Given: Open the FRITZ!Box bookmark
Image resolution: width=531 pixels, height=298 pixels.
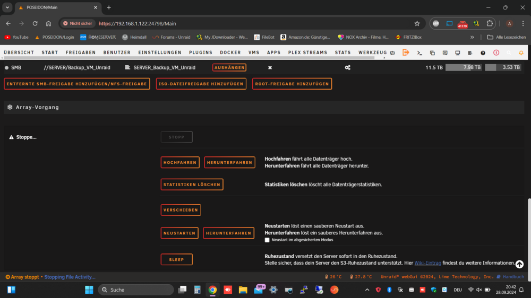Looking at the screenshot, I should [x=408, y=37].
